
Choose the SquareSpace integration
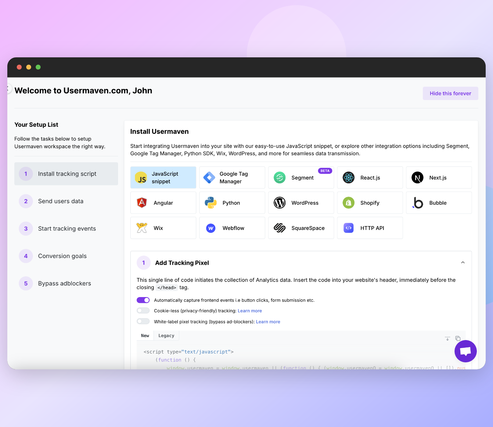tap(301, 228)
